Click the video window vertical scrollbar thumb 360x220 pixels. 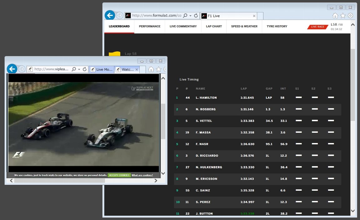pyautogui.click(x=163, y=121)
